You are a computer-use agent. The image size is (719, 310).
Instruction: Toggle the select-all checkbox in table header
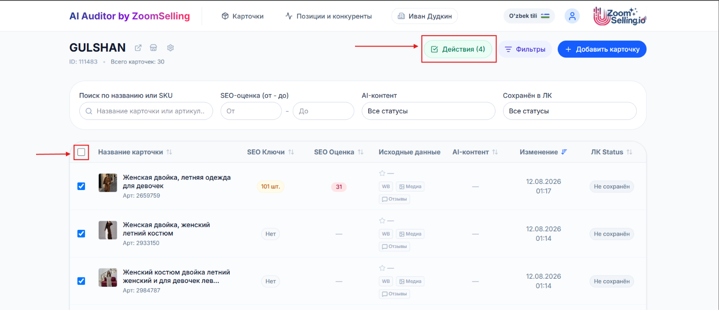tap(81, 152)
